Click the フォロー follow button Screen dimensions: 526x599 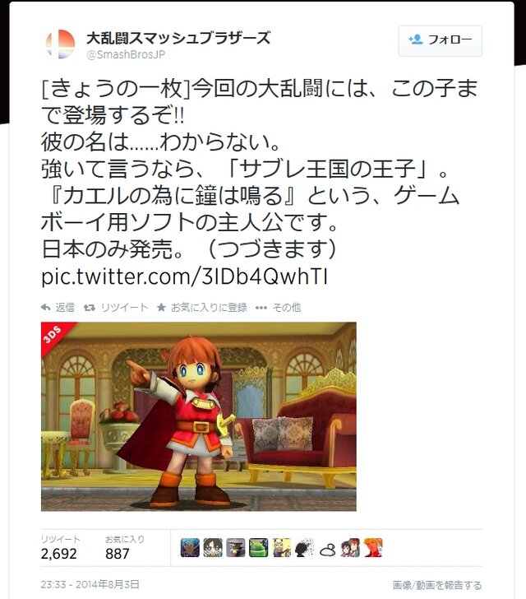[x=441, y=41]
